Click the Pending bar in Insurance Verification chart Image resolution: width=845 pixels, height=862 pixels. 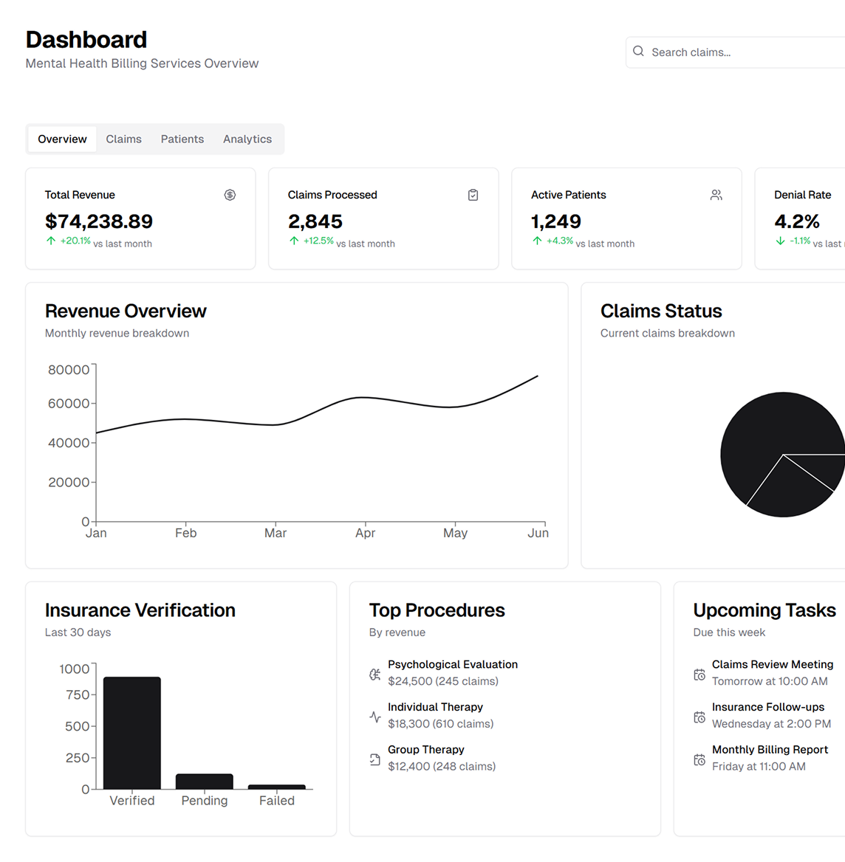point(205,782)
